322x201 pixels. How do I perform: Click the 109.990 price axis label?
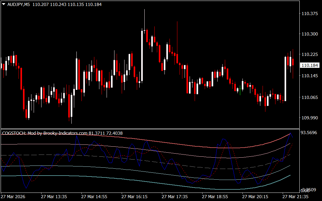pos(309,118)
